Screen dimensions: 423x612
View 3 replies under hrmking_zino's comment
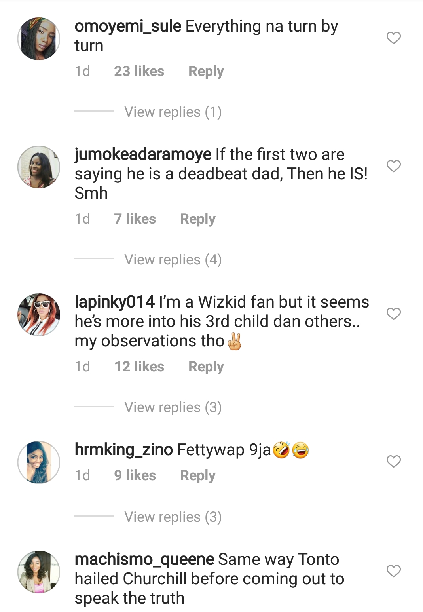coord(173,517)
